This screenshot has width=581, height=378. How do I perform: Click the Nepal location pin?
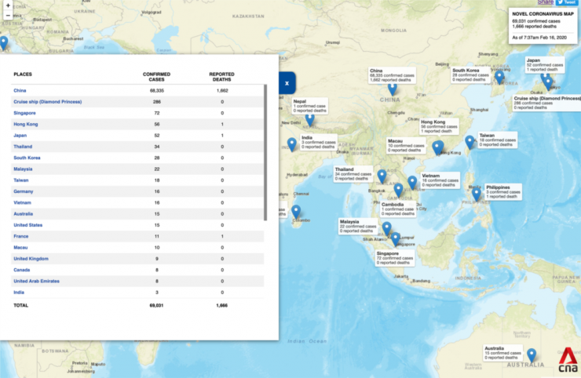click(310, 119)
